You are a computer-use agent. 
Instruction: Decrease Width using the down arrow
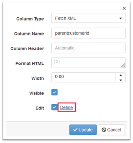click(121, 80)
